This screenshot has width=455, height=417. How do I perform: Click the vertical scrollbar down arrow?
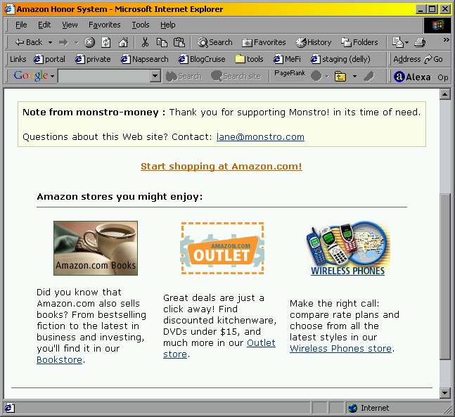[444, 392]
